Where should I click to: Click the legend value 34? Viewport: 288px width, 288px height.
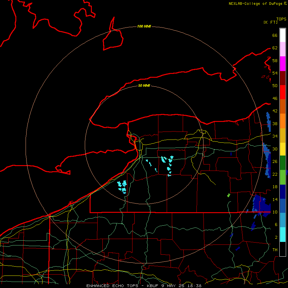pos(275,136)
